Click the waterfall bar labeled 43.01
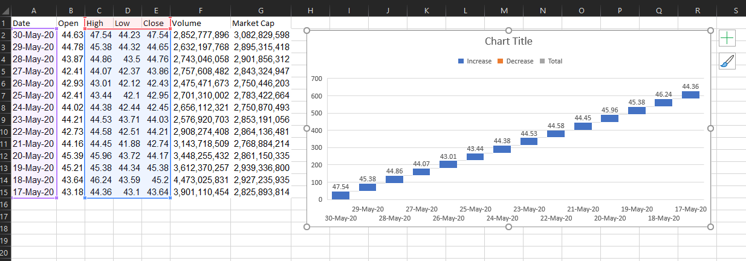The width and height of the screenshot is (746, 261). pos(448,164)
